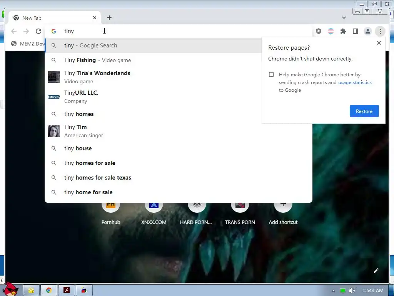Screen dimensions: 394x296
Task: Open the Flash taskbar icon
Action: pyautogui.click(x=66, y=291)
